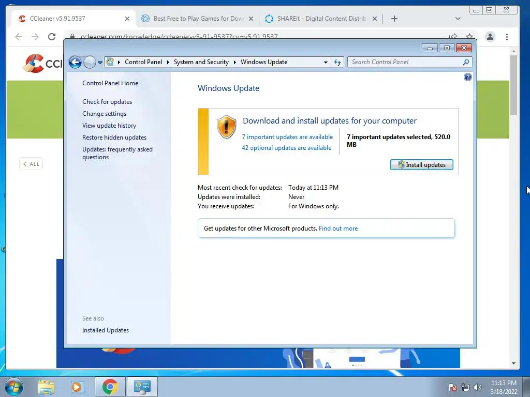Open Windows Explorer from taskbar
Screen dimensions: 530x397
click(46, 387)
